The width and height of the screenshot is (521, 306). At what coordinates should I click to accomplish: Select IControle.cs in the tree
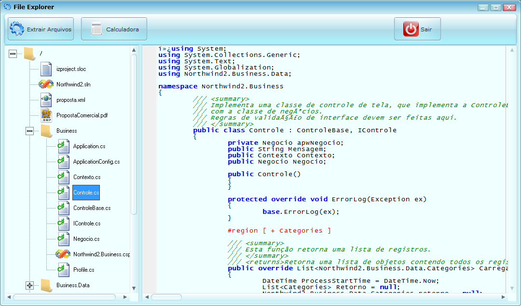click(87, 223)
